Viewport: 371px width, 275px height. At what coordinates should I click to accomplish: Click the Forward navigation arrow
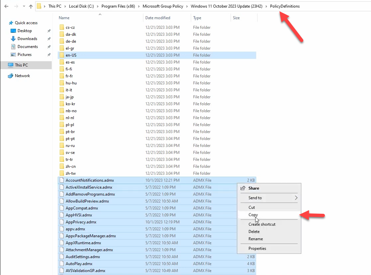[x=16, y=6]
